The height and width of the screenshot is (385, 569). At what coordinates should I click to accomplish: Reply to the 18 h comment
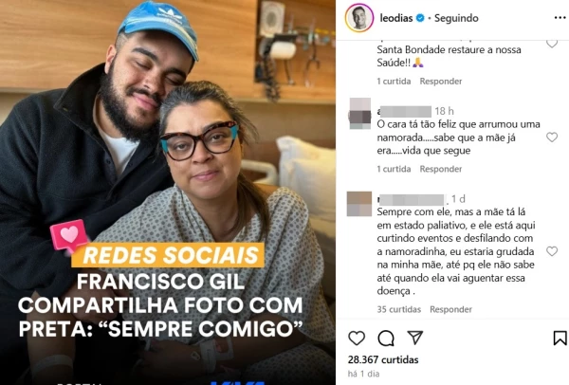coord(441,169)
